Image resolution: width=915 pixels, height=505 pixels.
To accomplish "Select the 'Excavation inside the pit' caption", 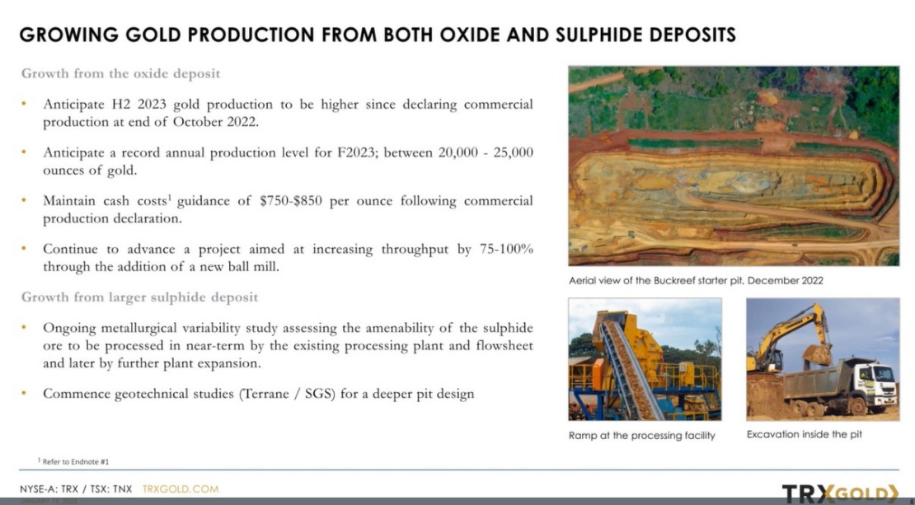I will [x=804, y=434].
